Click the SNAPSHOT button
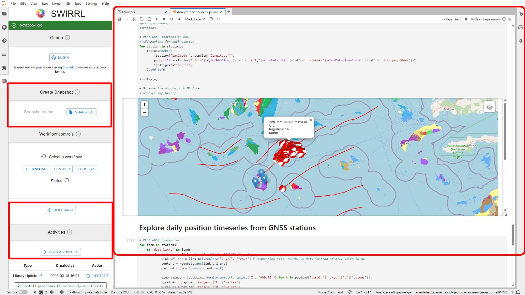Viewport: 525px width, 295px height. coord(81,112)
